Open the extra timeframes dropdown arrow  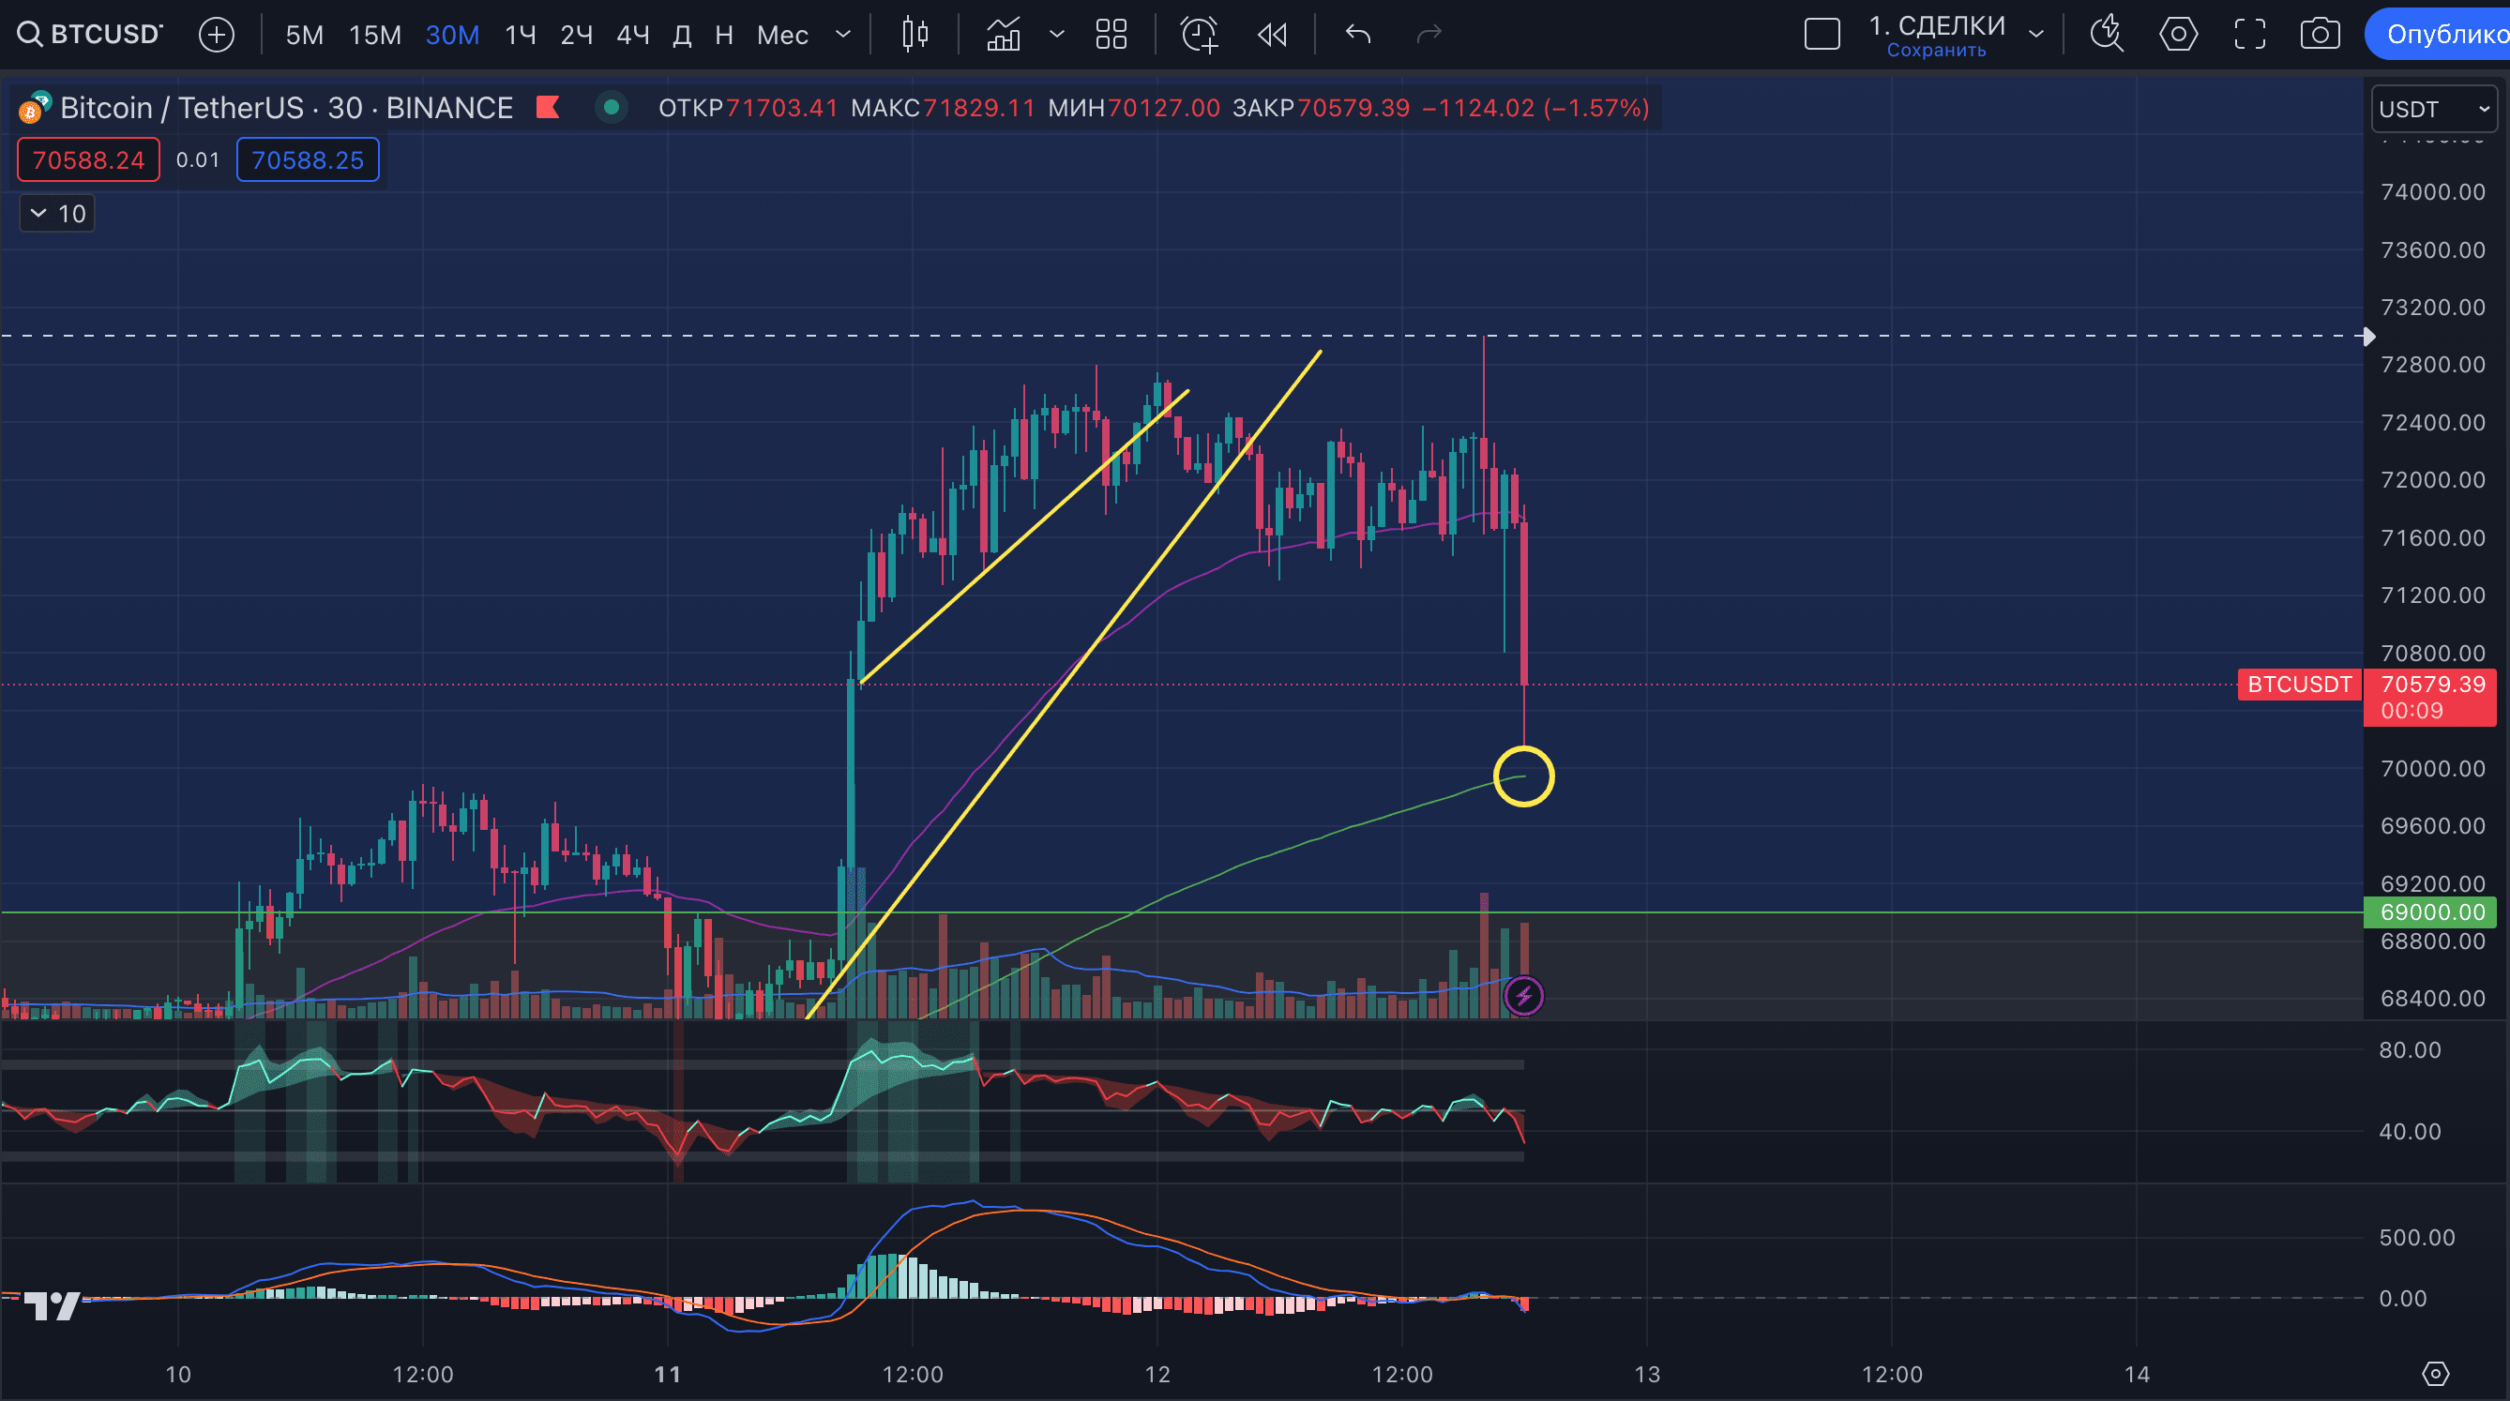842,33
